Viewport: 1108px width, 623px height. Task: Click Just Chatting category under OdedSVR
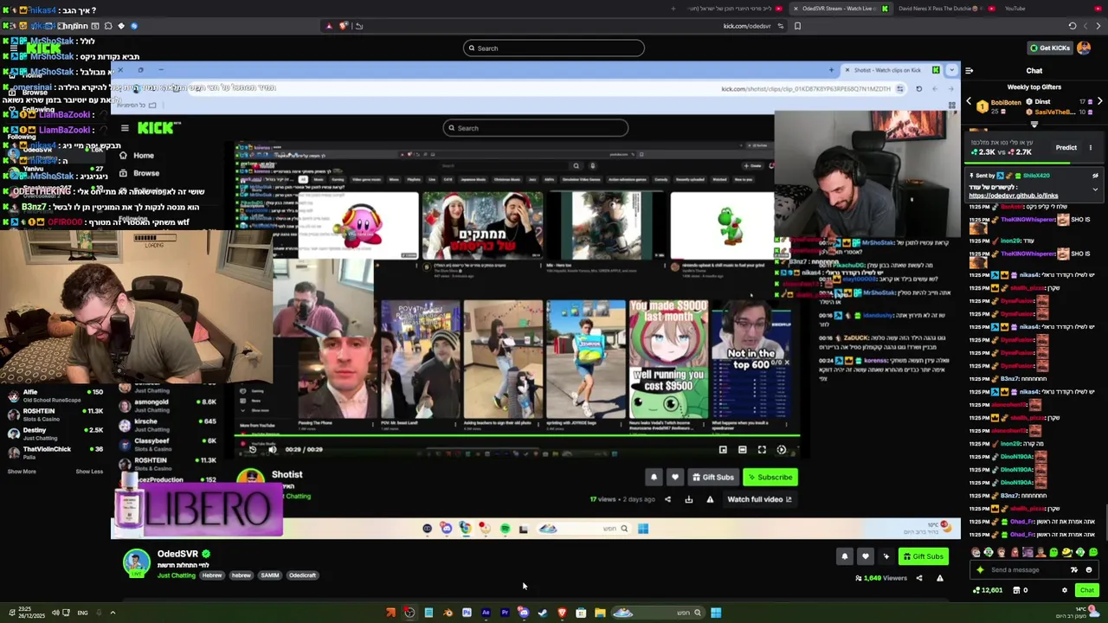tap(176, 575)
